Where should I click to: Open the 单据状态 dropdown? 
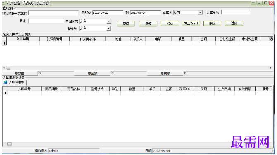[x=109, y=21]
